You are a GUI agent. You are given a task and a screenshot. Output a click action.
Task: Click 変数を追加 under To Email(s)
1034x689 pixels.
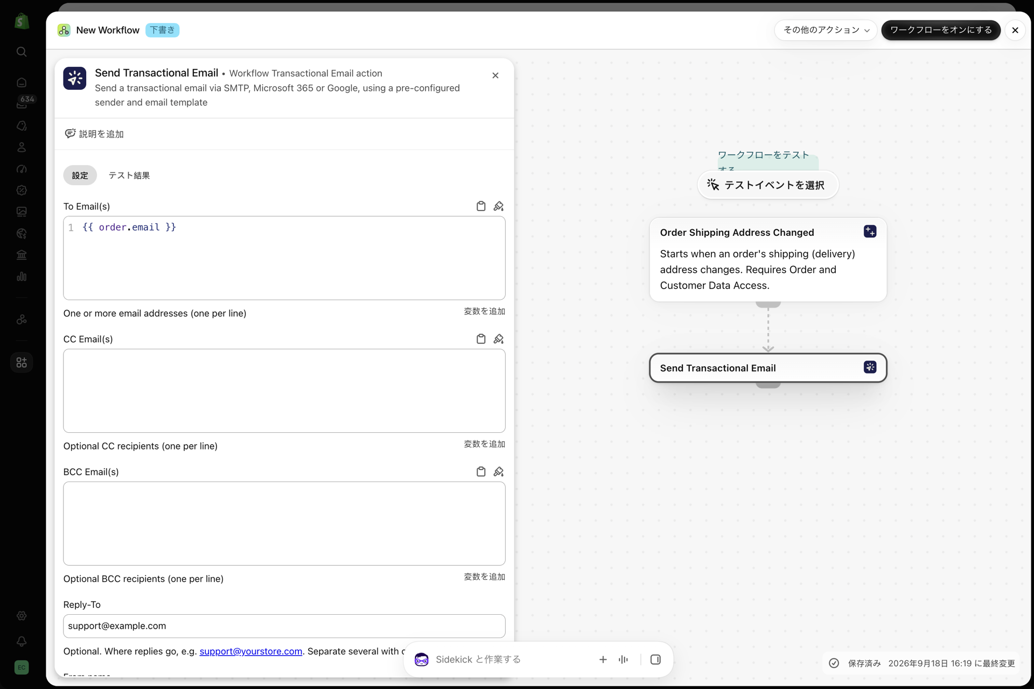point(484,312)
